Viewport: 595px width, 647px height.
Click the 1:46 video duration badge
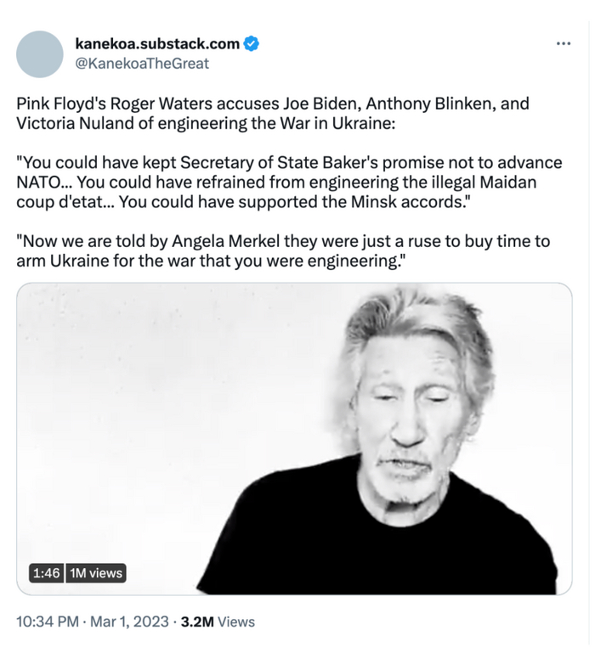pos(46,573)
